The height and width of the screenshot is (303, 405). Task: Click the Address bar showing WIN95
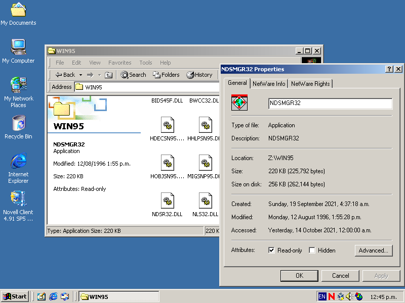click(x=147, y=87)
